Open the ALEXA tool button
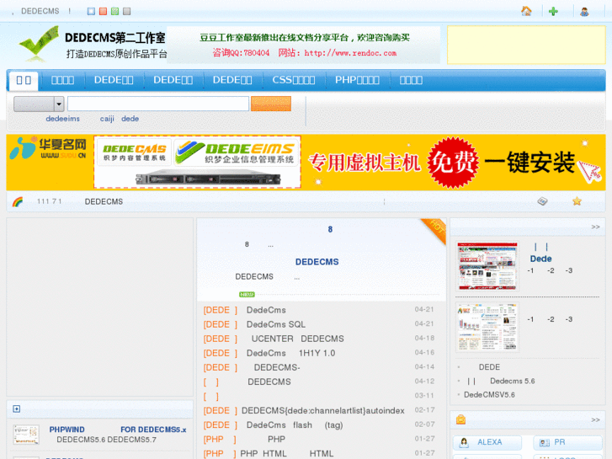The image size is (612, 459). pyautogui.click(x=487, y=443)
